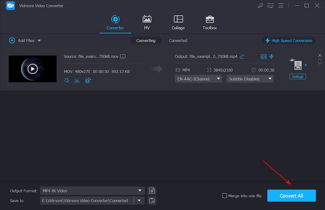The height and width of the screenshot is (210, 325).
Task: Click the compress video icon beside ID3
Action: (x=272, y=56)
